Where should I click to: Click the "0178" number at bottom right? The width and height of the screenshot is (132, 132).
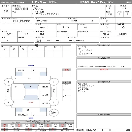(x=128, y=130)
